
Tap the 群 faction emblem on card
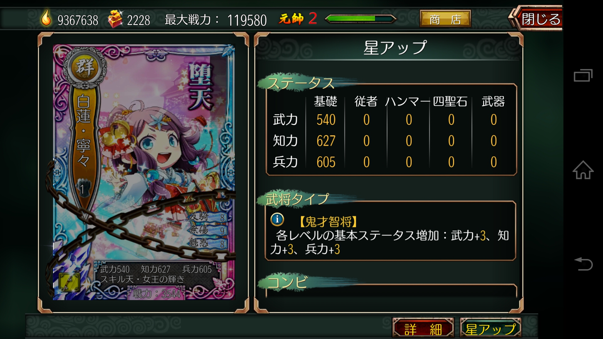tap(85, 67)
